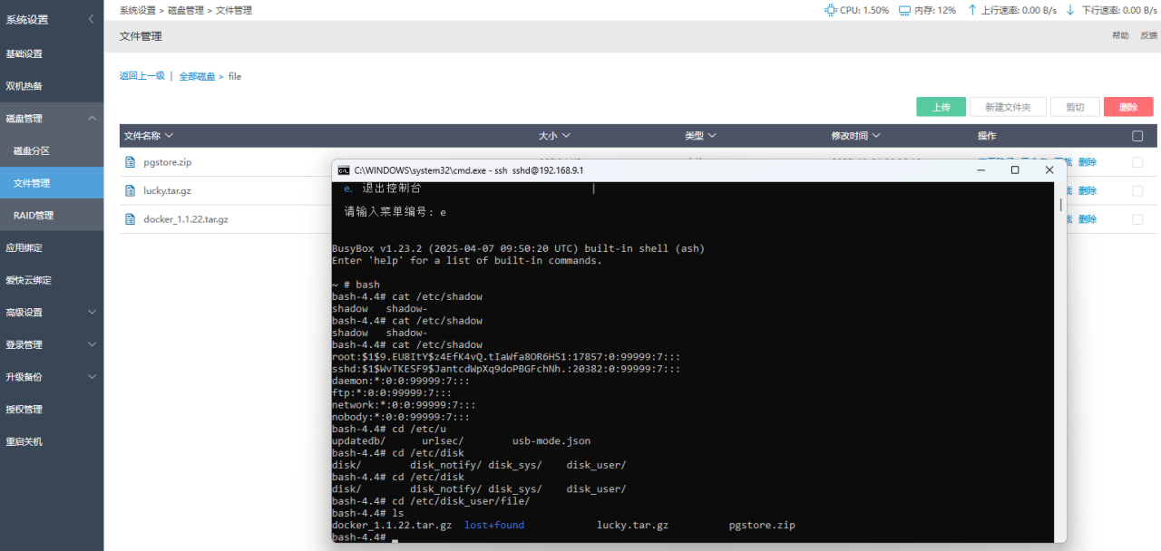Click the memory usage icon
This screenshot has height=551, width=1161.
click(x=904, y=10)
